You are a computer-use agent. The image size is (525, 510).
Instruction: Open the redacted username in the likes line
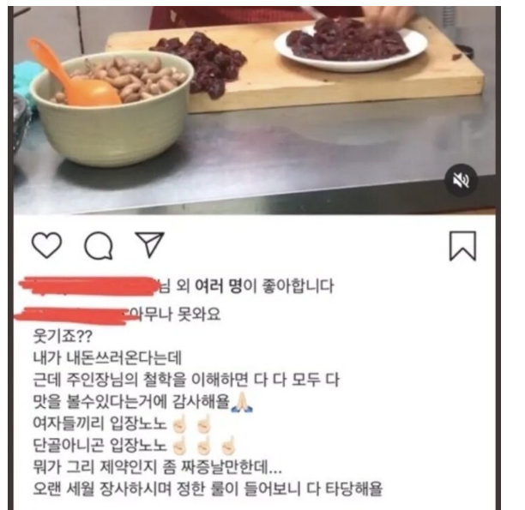88,286
